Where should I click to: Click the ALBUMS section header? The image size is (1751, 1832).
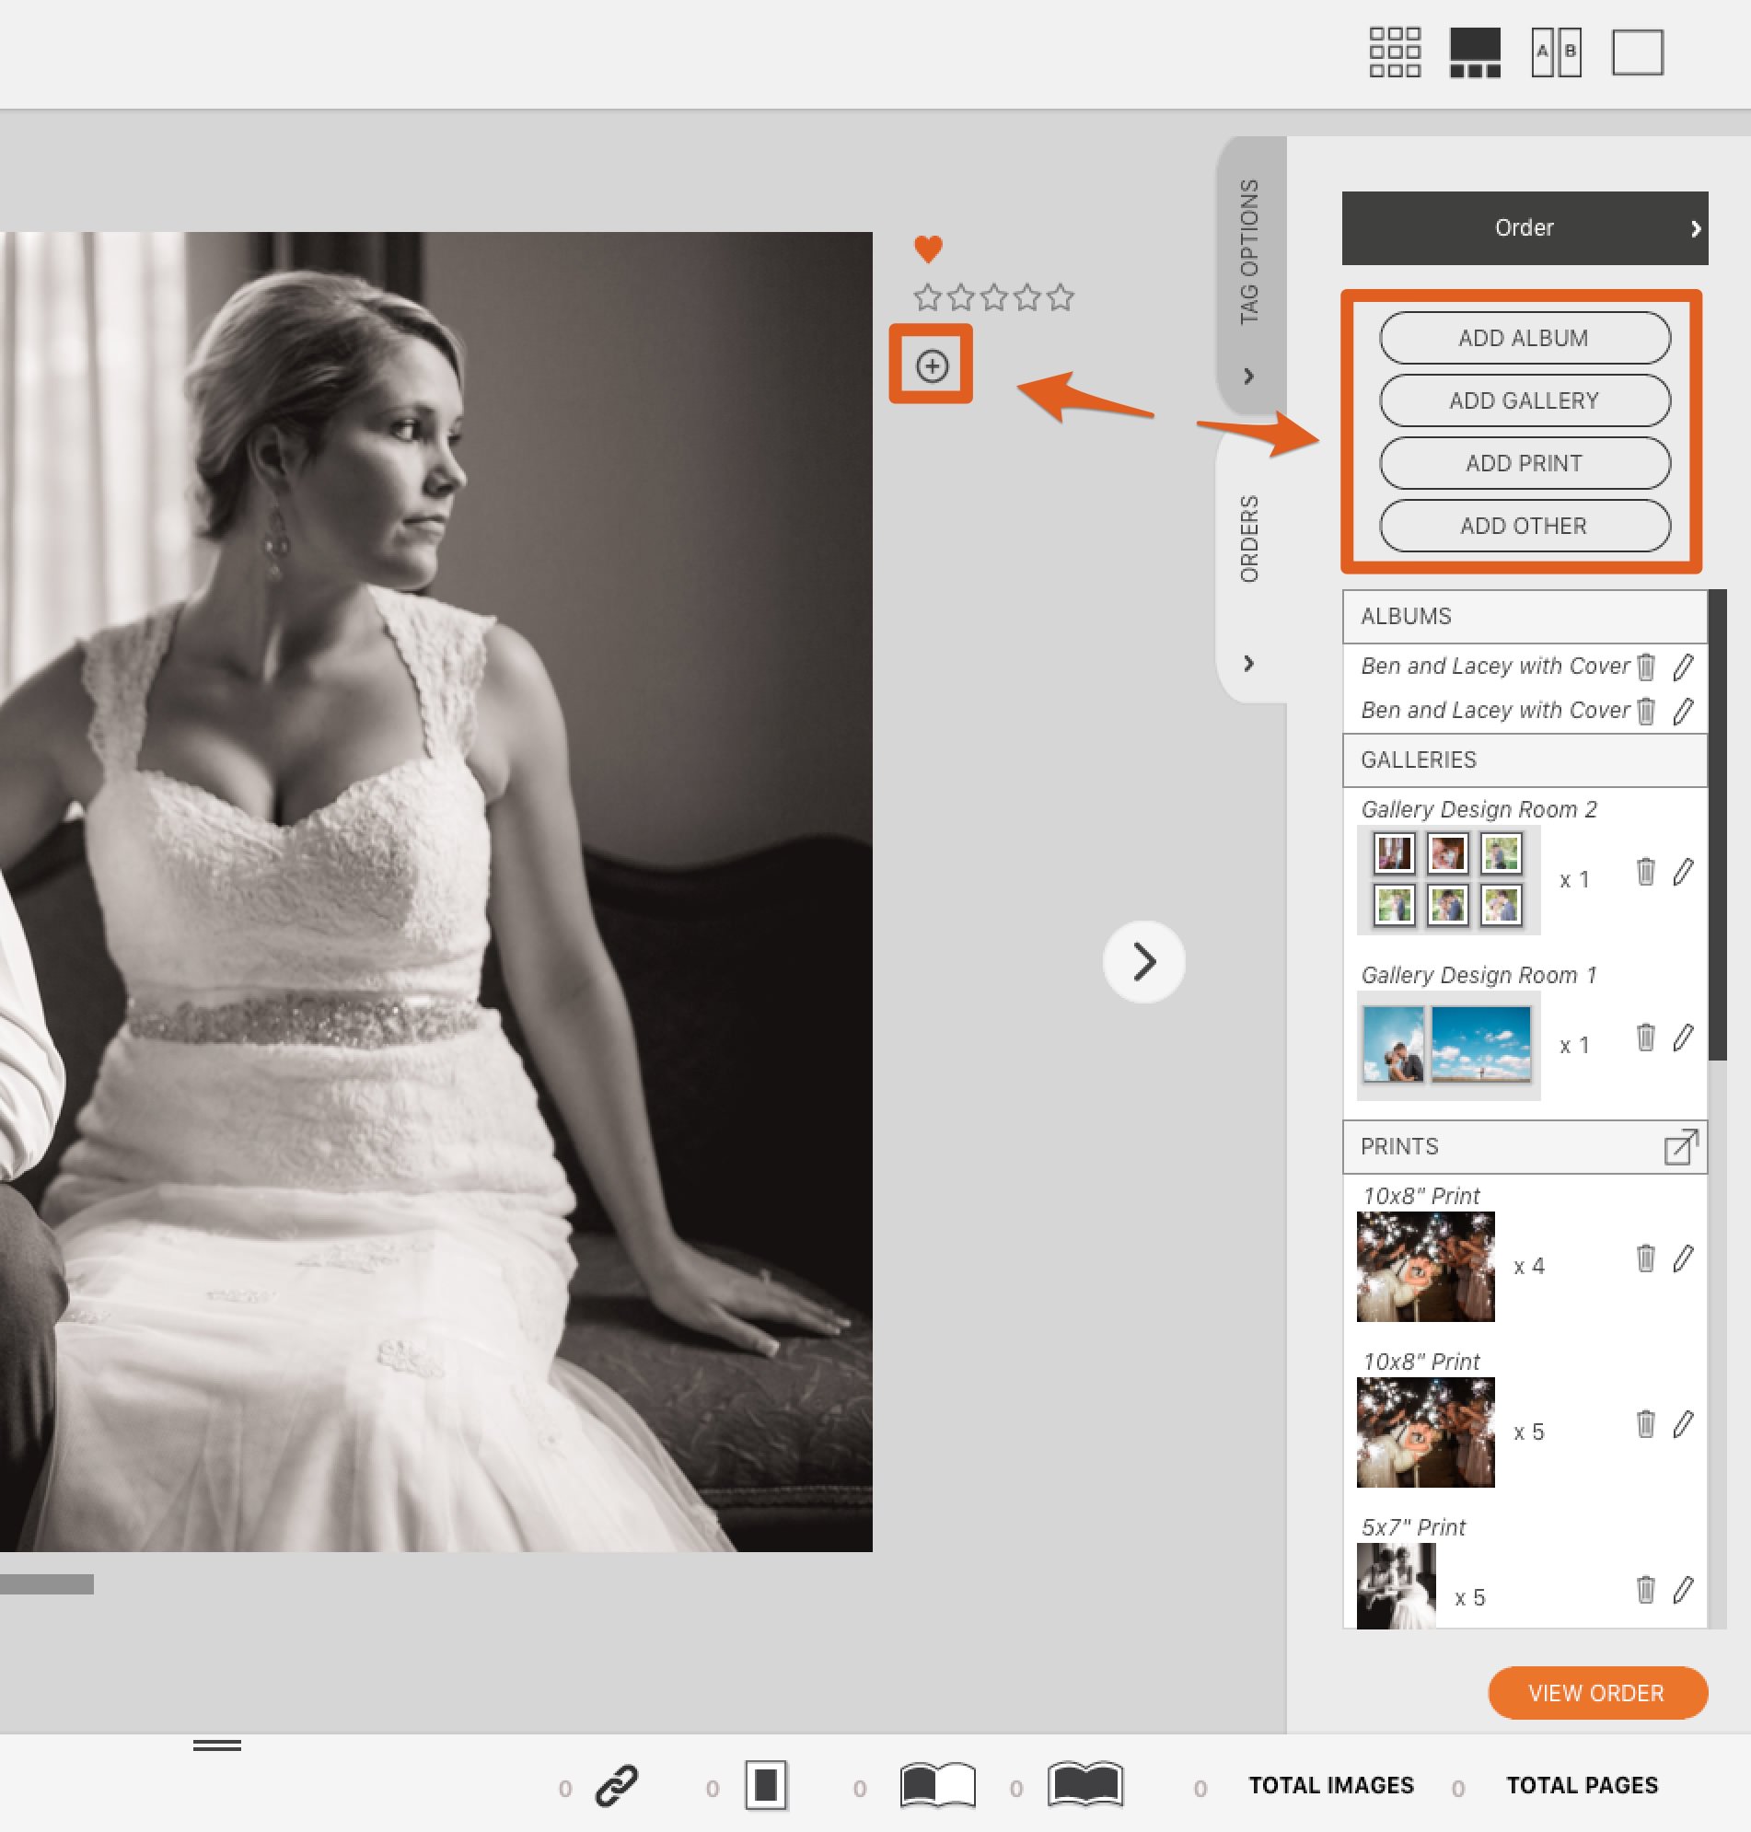pyautogui.click(x=1525, y=617)
